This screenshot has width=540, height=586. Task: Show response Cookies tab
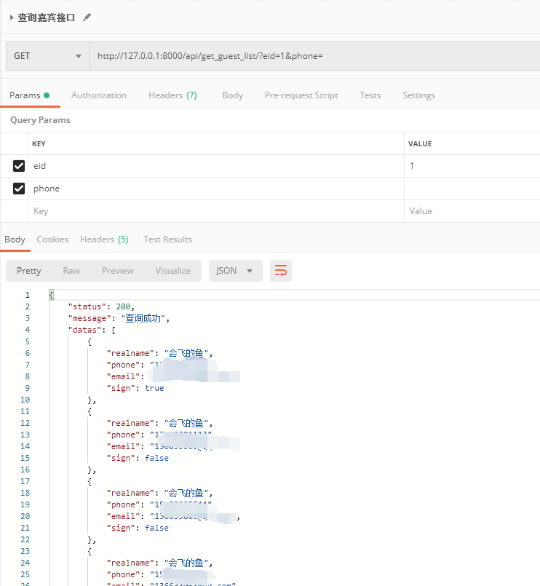pos(52,239)
